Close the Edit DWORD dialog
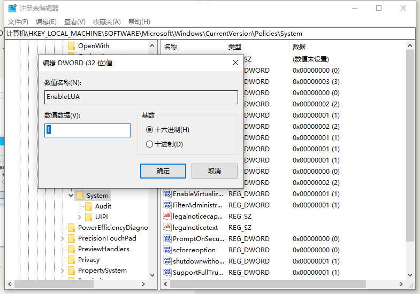 click(x=235, y=63)
